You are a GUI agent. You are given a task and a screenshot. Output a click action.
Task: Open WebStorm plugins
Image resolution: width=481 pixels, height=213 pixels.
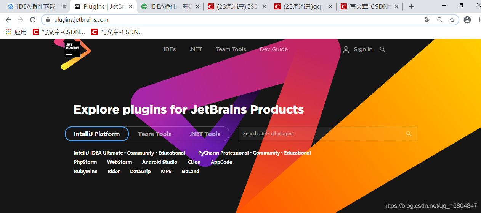119,162
